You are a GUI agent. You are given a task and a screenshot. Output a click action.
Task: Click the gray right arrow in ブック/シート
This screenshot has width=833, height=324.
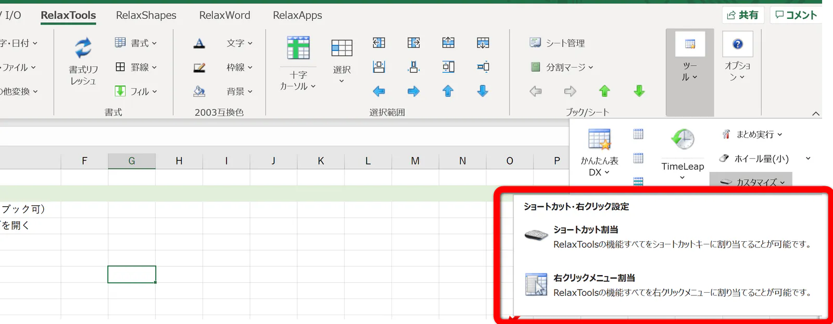tap(570, 91)
